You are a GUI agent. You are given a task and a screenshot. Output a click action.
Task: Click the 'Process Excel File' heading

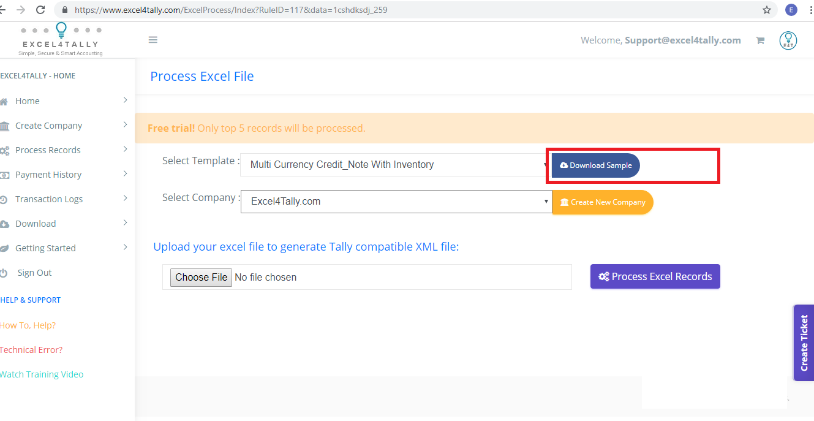pyautogui.click(x=202, y=77)
